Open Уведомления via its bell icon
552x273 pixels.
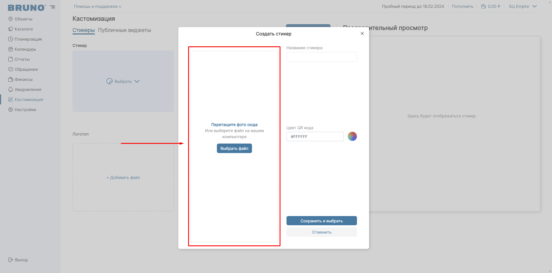(x=11, y=89)
